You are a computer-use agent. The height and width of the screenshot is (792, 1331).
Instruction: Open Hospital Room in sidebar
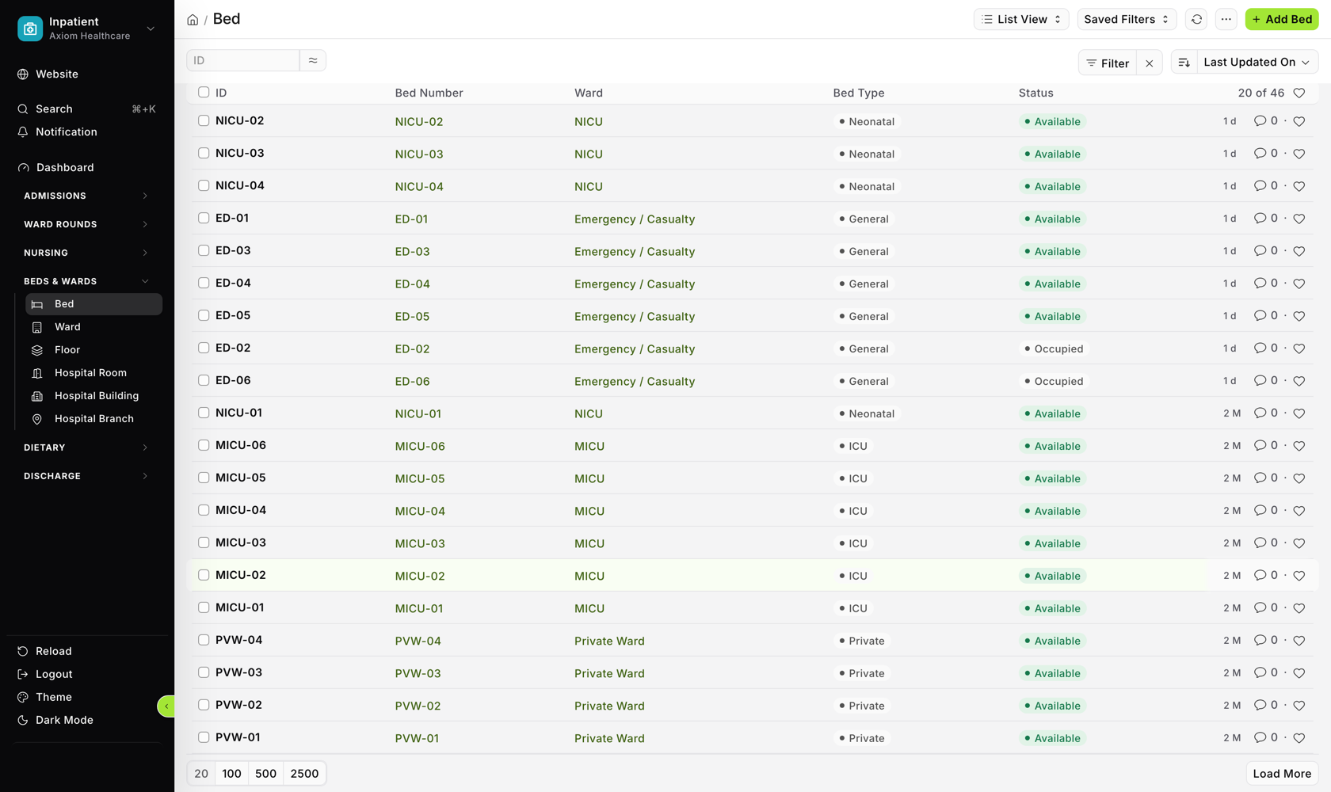(93, 373)
